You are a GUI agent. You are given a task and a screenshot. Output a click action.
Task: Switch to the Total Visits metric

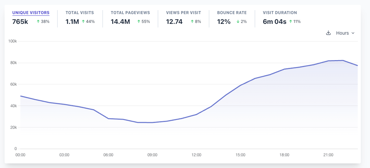click(x=79, y=13)
